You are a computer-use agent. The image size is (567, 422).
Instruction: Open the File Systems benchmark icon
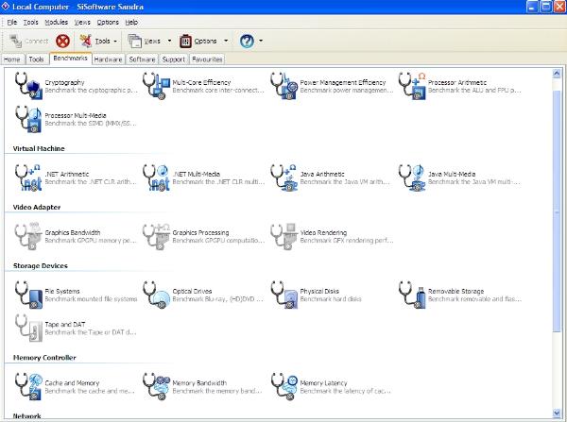28,295
